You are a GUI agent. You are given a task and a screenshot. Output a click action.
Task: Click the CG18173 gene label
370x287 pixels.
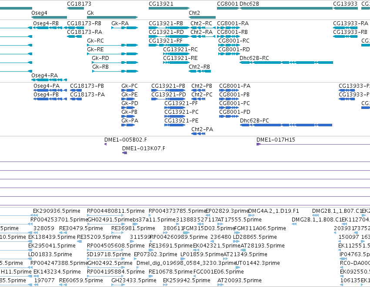79,4
